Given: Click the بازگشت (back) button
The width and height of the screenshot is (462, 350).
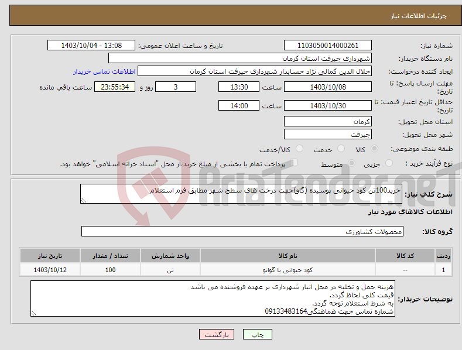Looking at the screenshot, I should 217,334.
